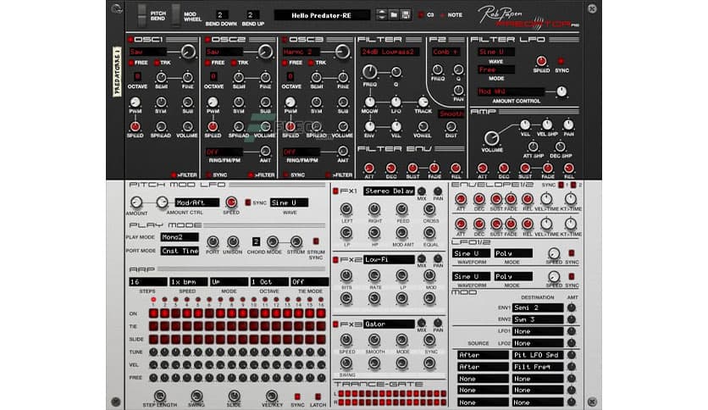Click the AMP ATT SHP knob
Screen dimensions: 708x410
click(x=533, y=147)
